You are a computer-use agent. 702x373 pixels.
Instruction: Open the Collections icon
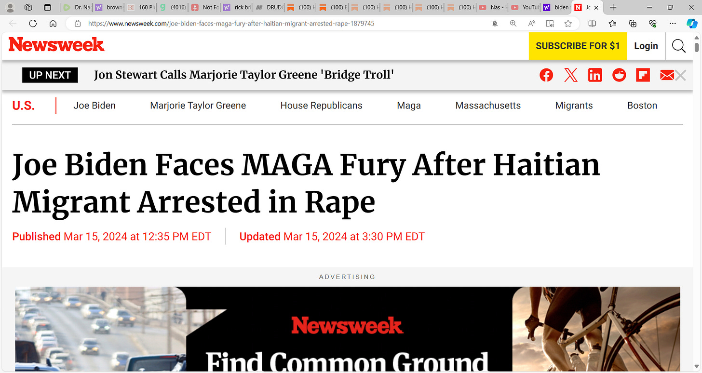click(x=633, y=23)
